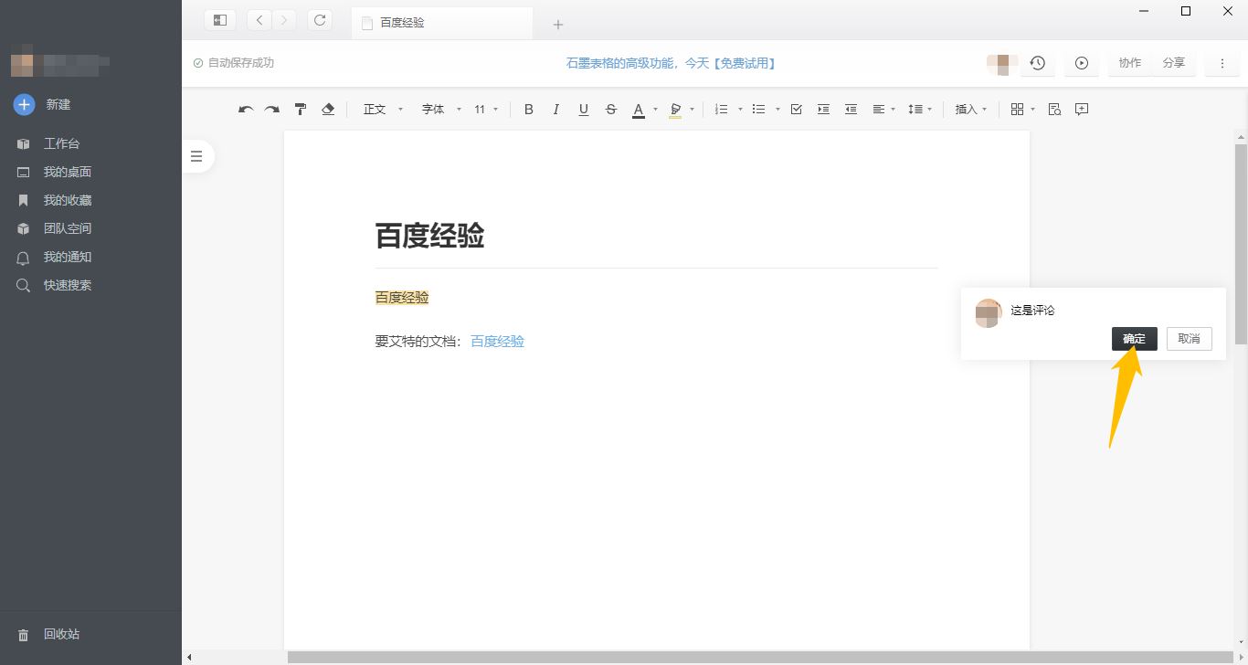This screenshot has height=665, width=1248.
Task: Open the more options vertical dots
Action: [1222, 63]
